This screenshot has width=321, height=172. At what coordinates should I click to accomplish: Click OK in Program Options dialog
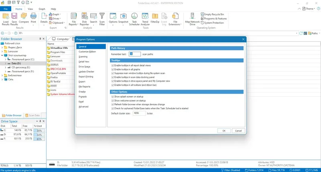(224, 131)
